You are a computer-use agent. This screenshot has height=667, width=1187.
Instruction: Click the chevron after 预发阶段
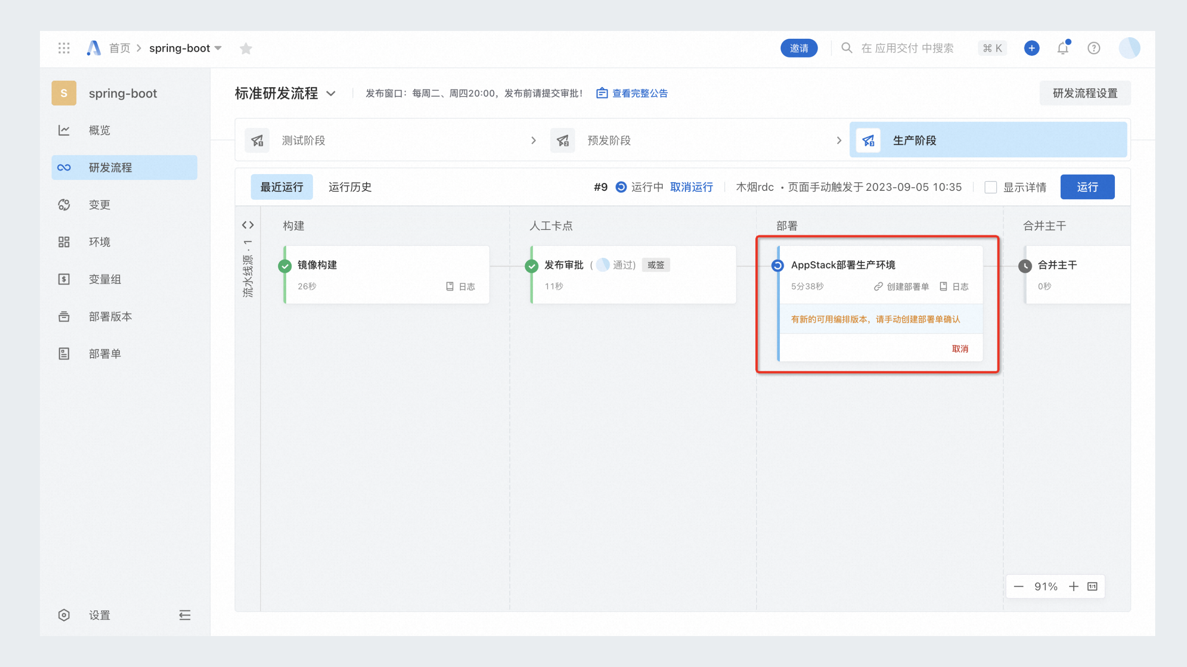click(x=839, y=140)
